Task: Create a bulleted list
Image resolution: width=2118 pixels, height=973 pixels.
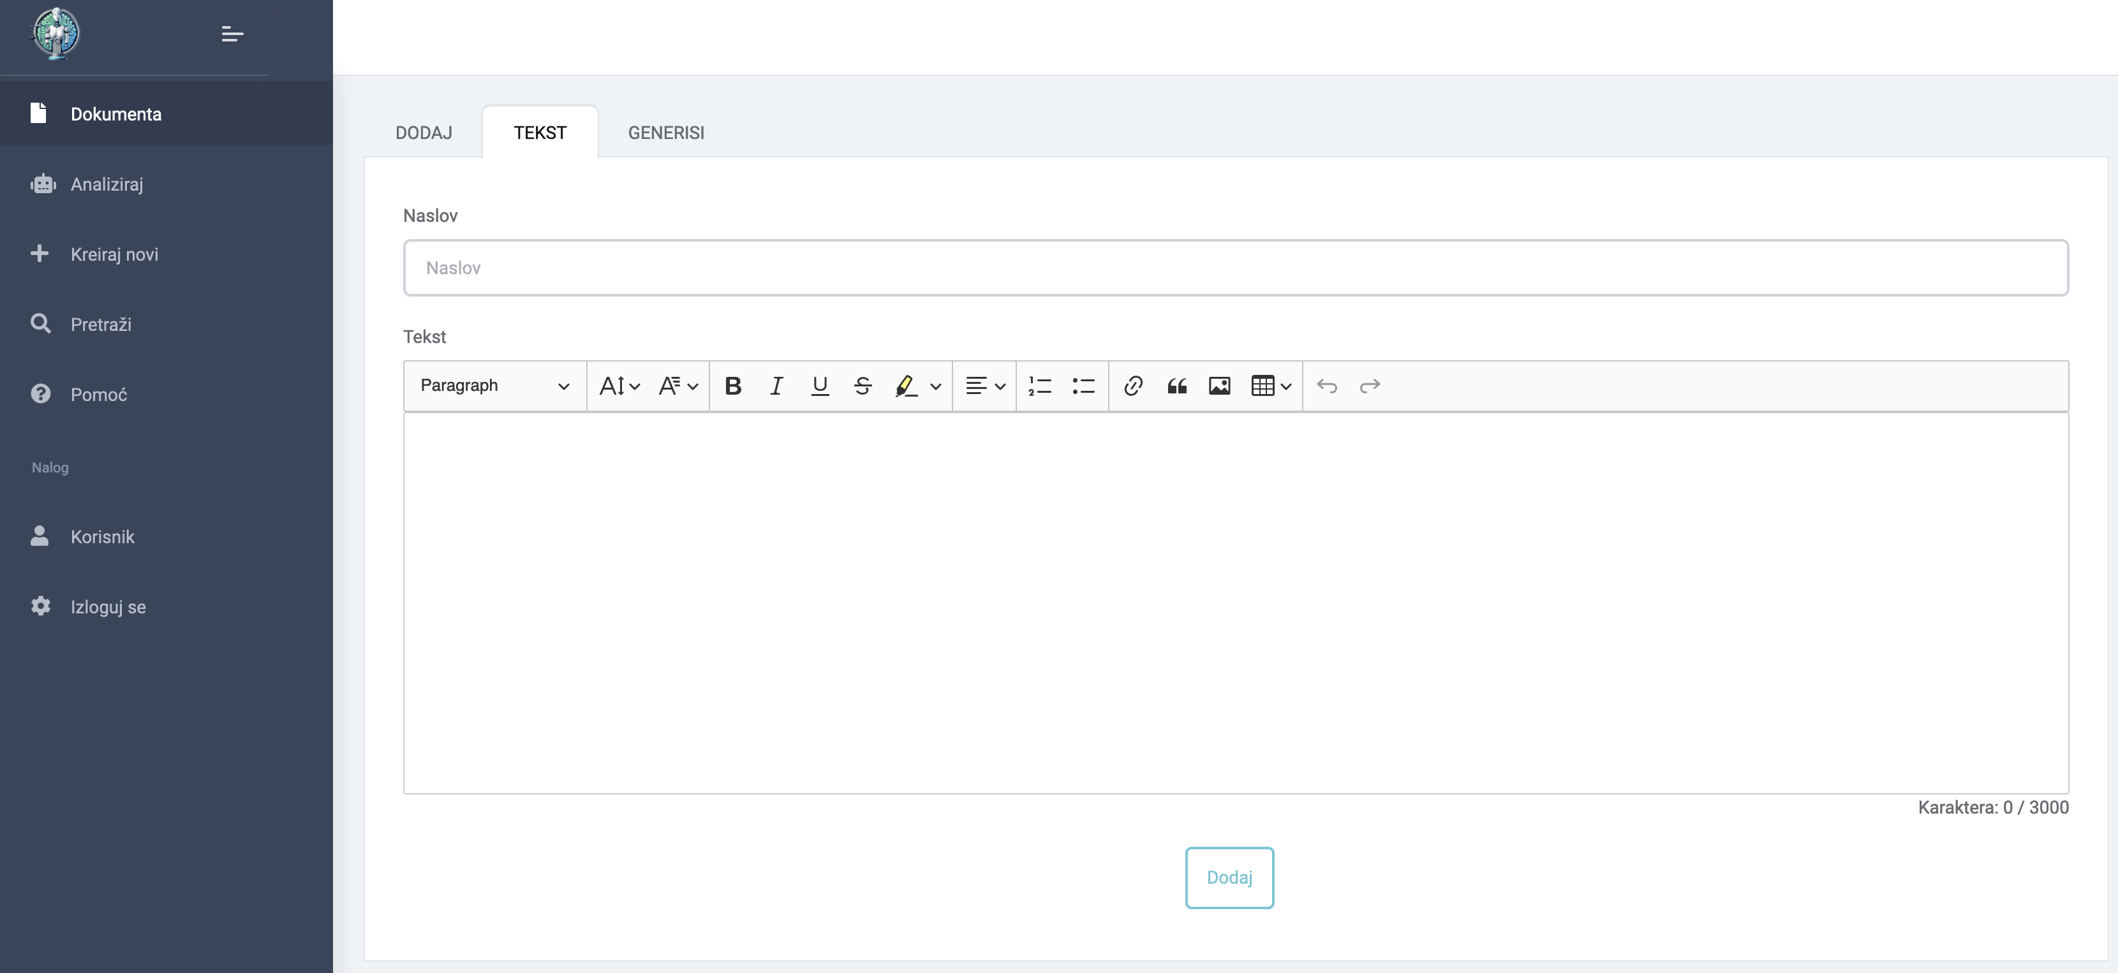Action: [x=1084, y=385]
